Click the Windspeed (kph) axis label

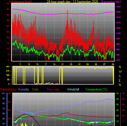[x=20, y=1]
